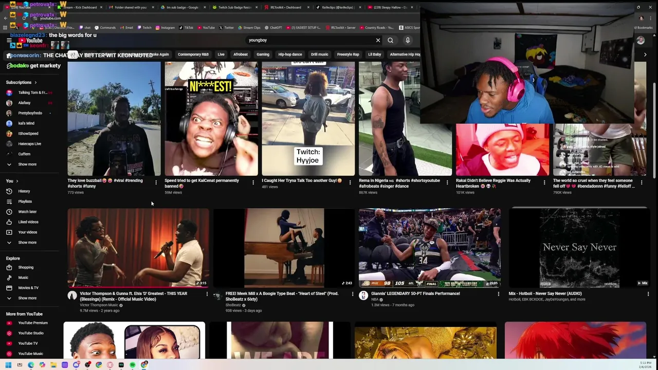Screen dimensions: 658x370
Task: Select the Gaming filter chip
Action: point(263,54)
